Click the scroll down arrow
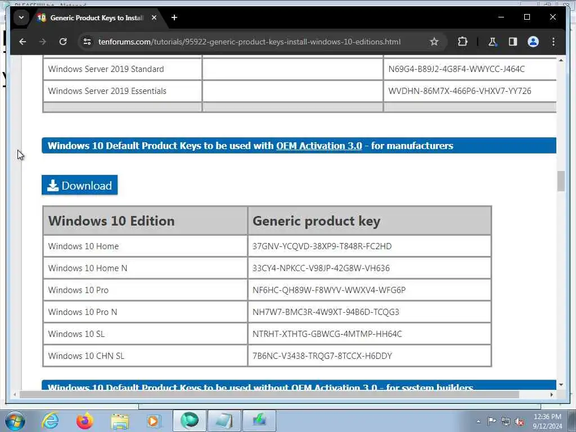Image resolution: width=576 pixels, height=432 pixels. [x=561, y=385]
